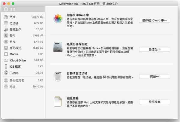Select the 照片 photos sidebar icon
180x122 pixels.
6,42
